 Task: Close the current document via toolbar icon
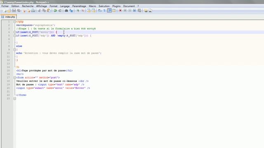24,11
